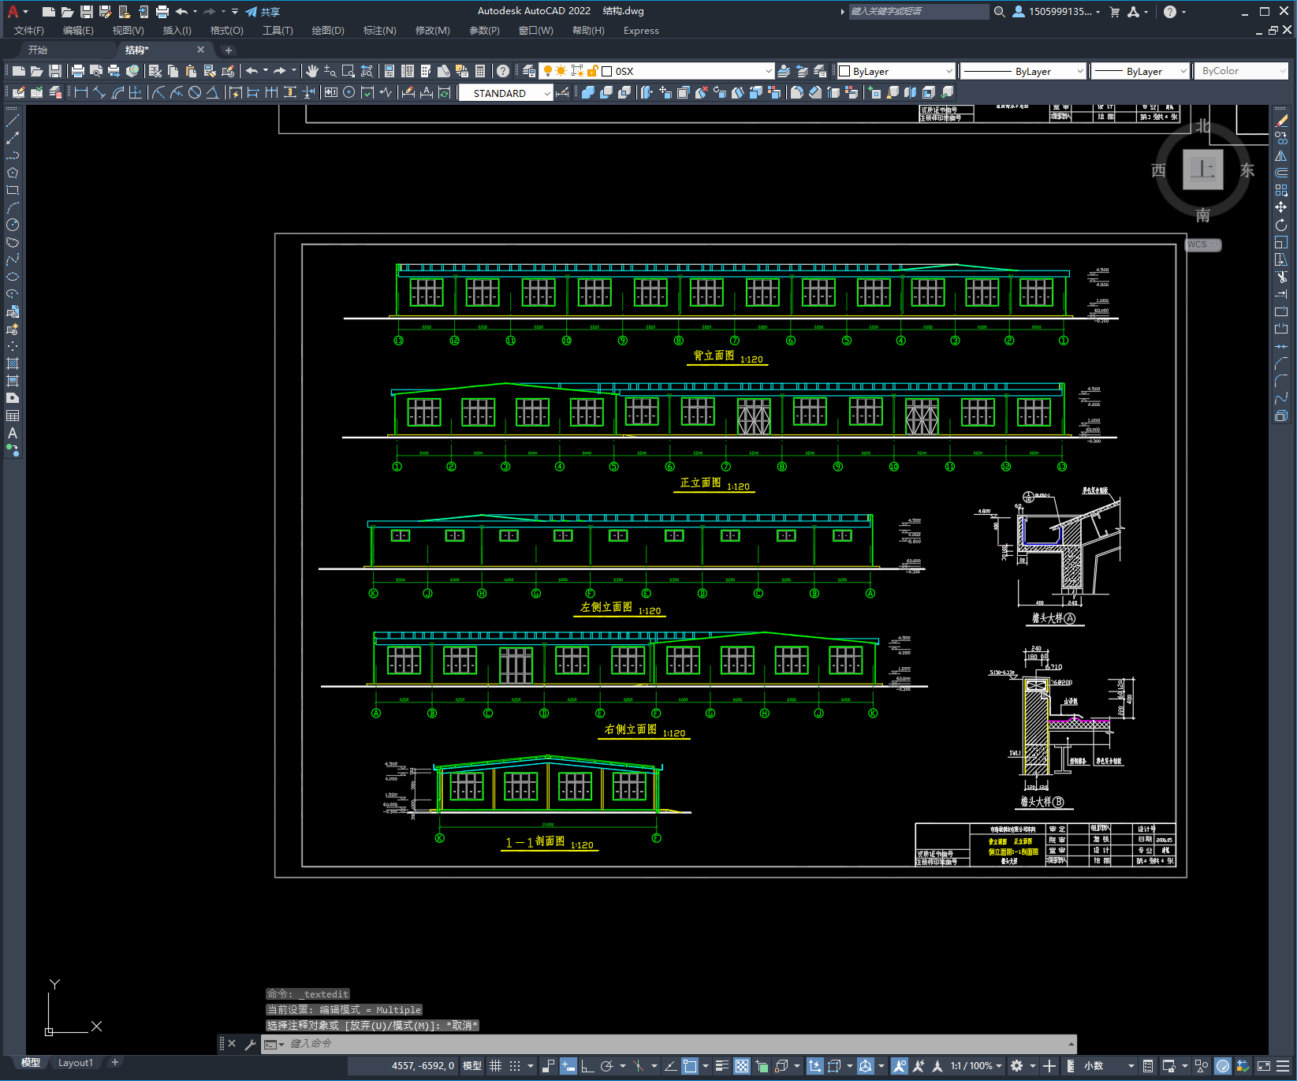Image resolution: width=1297 pixels, height=1081 pixels.
Task: Toggle polar tracking in status bar
Action: coord(606,1066)
